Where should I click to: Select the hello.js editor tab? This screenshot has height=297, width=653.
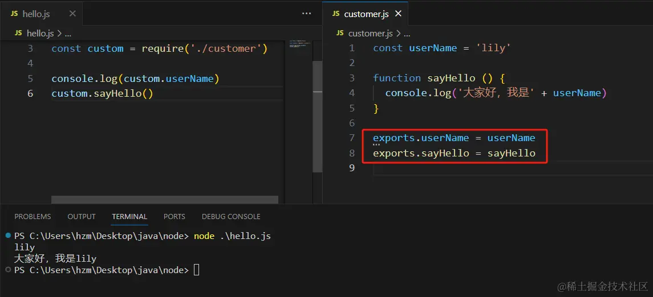[x=41, y=14]
